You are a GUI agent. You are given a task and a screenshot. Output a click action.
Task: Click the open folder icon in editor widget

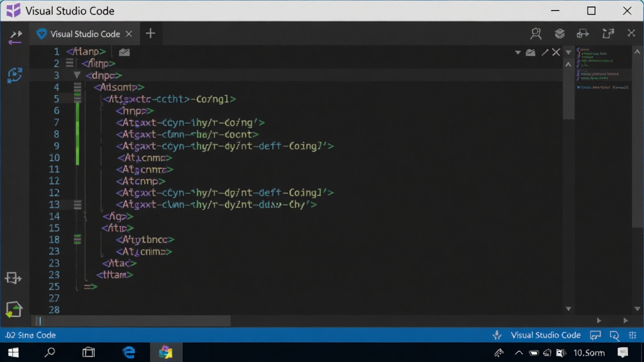[x=531, y=53]
